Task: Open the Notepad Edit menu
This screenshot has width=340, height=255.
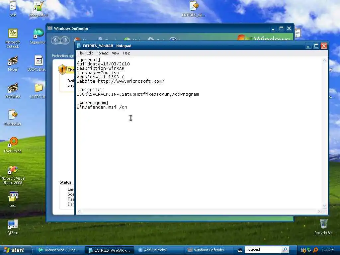Action: click(90, 53)
